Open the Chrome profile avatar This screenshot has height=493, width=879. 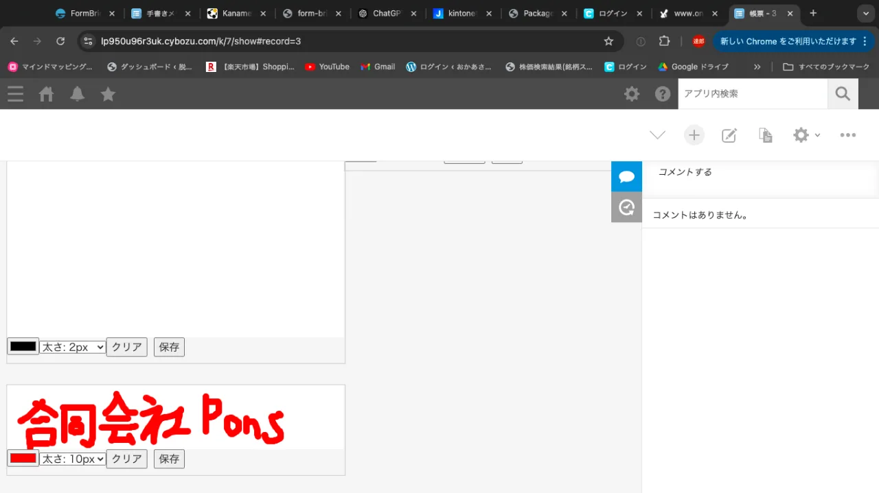point(698,41)
